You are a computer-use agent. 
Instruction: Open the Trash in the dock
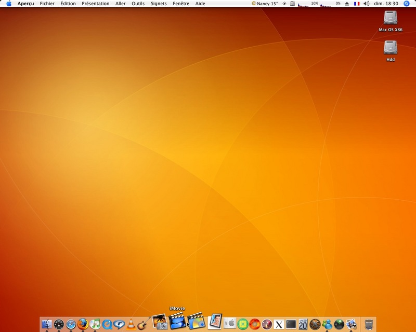point(369,324)
